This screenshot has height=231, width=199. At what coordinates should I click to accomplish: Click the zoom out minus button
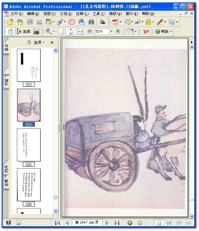[90, 32]
